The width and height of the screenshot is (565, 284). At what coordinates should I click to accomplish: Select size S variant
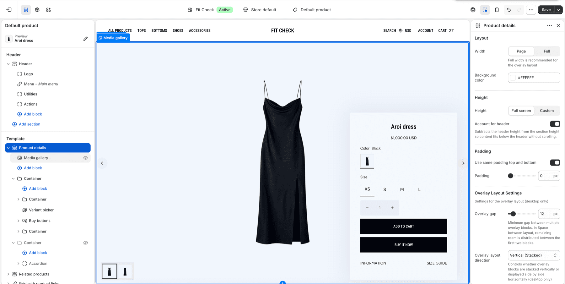coord(385,189)
